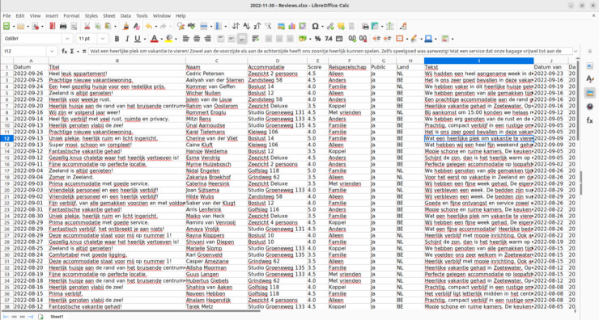The image size is (599, 320).
Task: Toggle Center Horizontally alignment
Action: pyautogui.click(x=197, y=39)
